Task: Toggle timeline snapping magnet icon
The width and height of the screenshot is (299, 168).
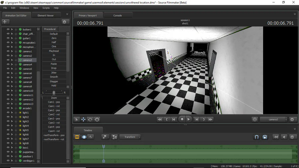Action: pyautogui.click(x=257, y=137)
